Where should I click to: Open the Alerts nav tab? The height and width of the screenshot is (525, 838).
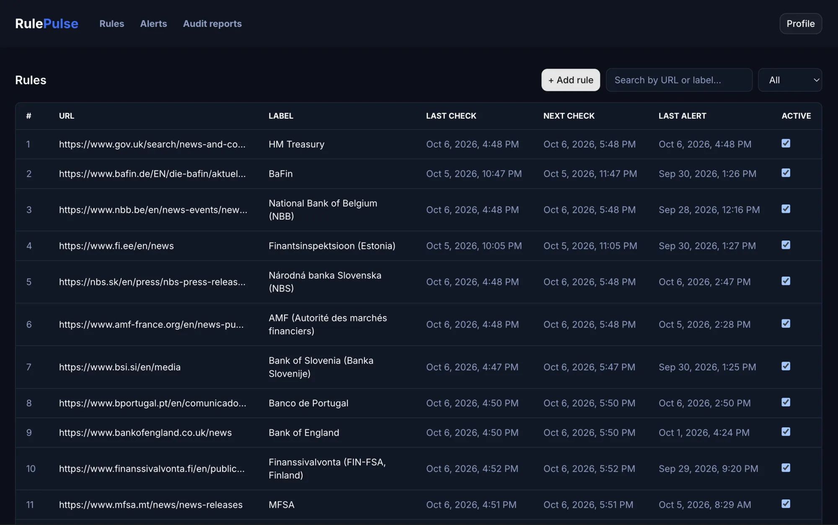[153, 23]
